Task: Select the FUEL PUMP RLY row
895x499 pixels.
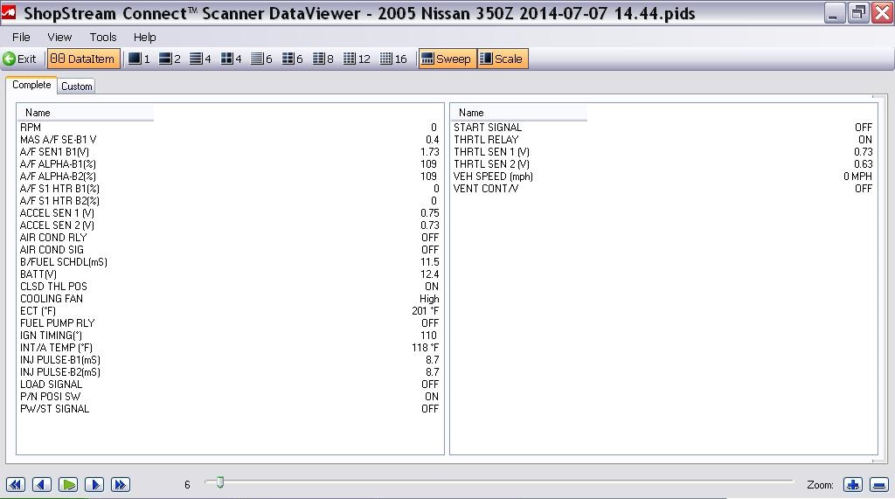Action: (230, 323)
